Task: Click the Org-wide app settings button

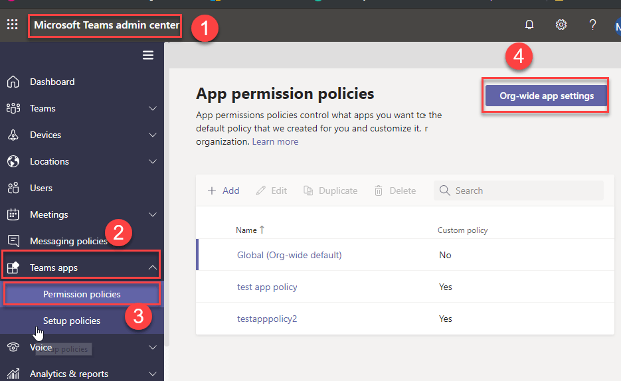Action: click(x=546, y=96)
